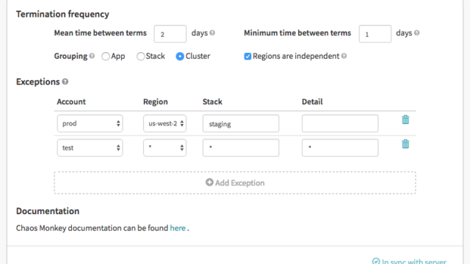Viewport: 470px width, 264px height.
Task: Focus the staging Stack input field
Action: [x=241, y=123]
